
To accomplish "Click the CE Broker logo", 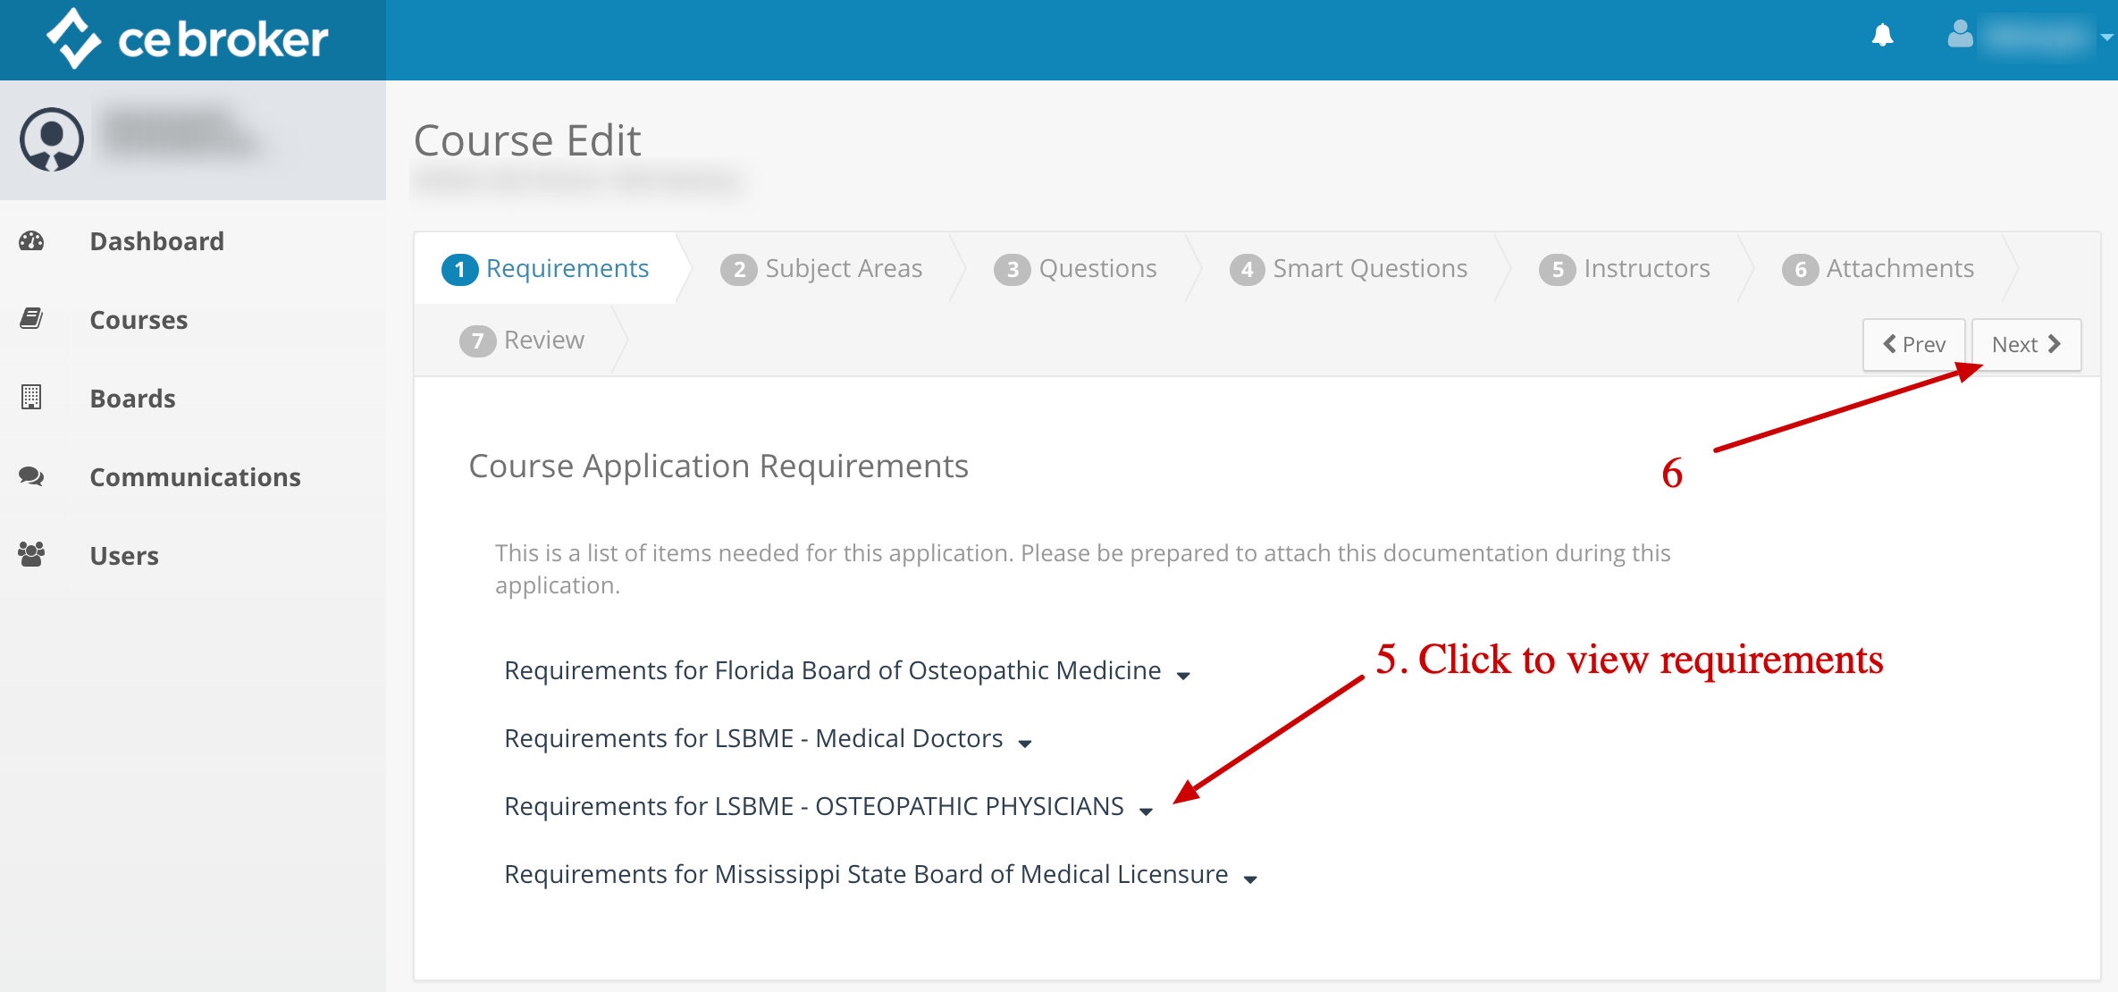I will pyautogui.click(x=187, y=38).
